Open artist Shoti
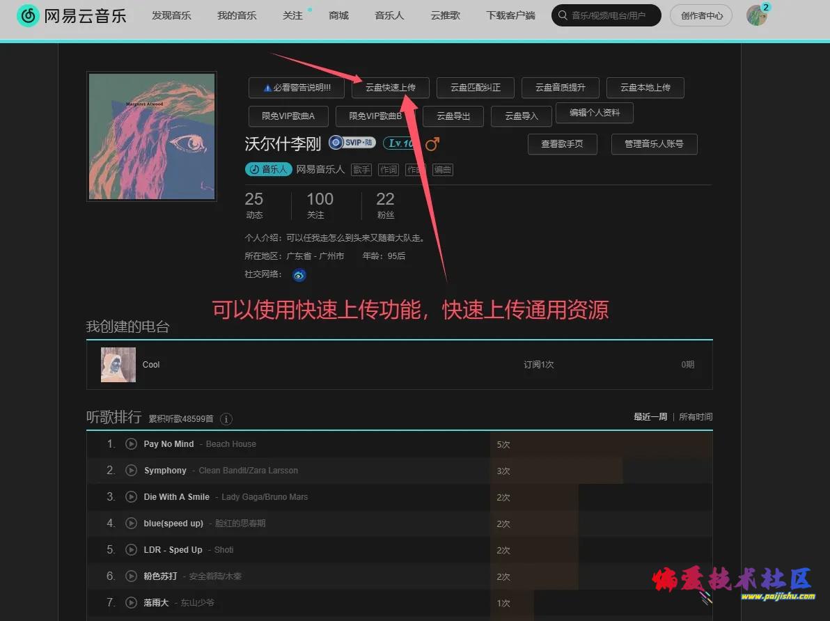Viewport: 830px width, 621px height. point(224,550)
